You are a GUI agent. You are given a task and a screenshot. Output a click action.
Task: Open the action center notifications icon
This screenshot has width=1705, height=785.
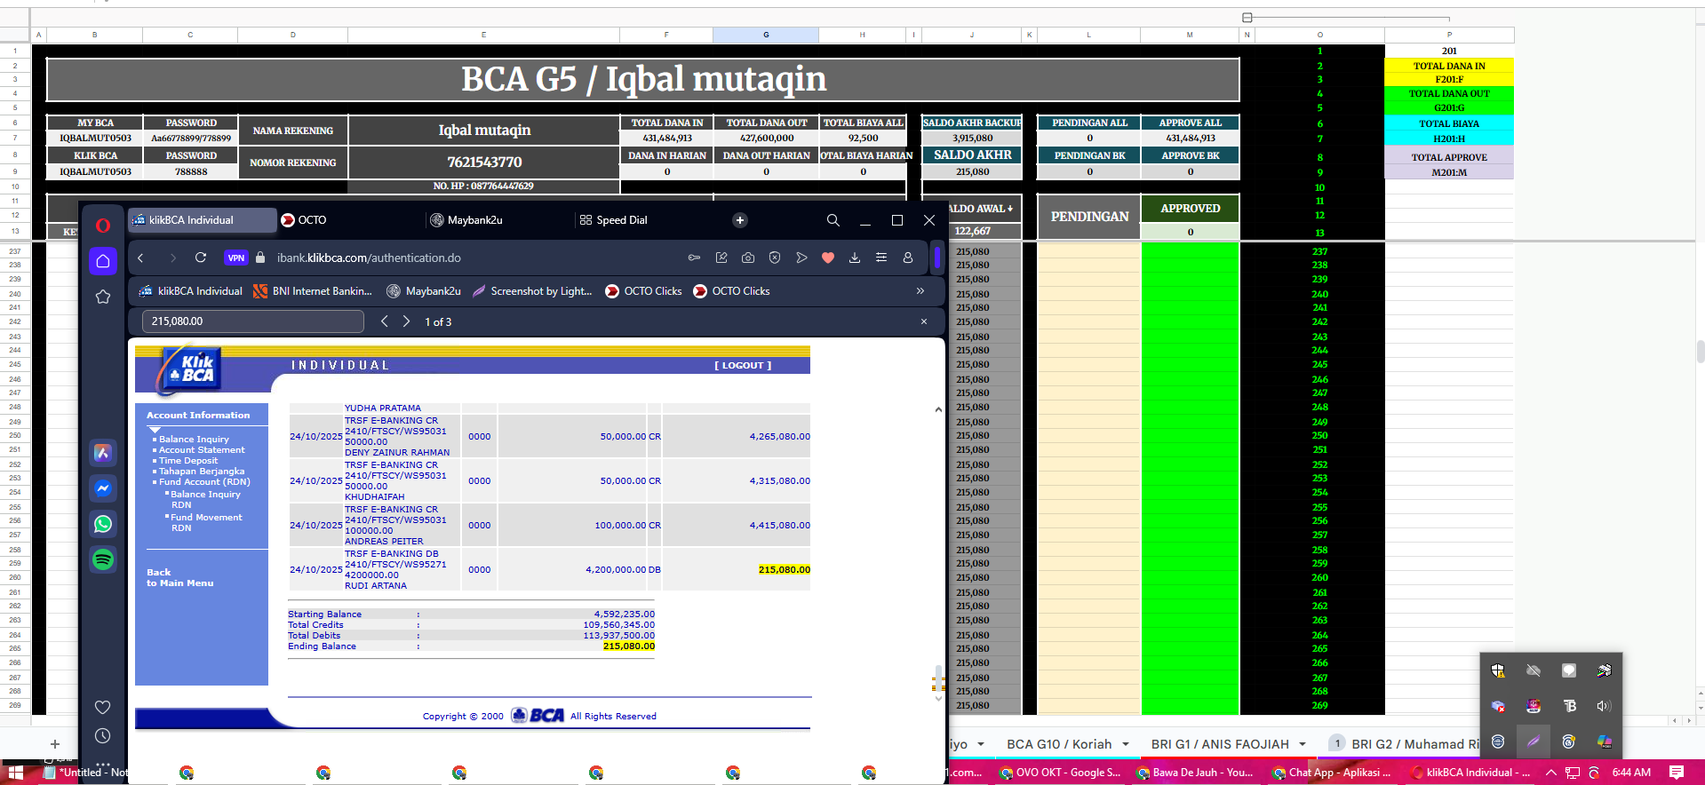tap(1677, 773)
